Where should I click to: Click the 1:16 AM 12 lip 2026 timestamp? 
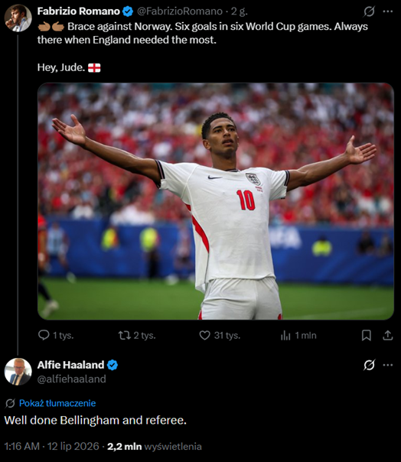pyautogui.click(x=51, y=446)
